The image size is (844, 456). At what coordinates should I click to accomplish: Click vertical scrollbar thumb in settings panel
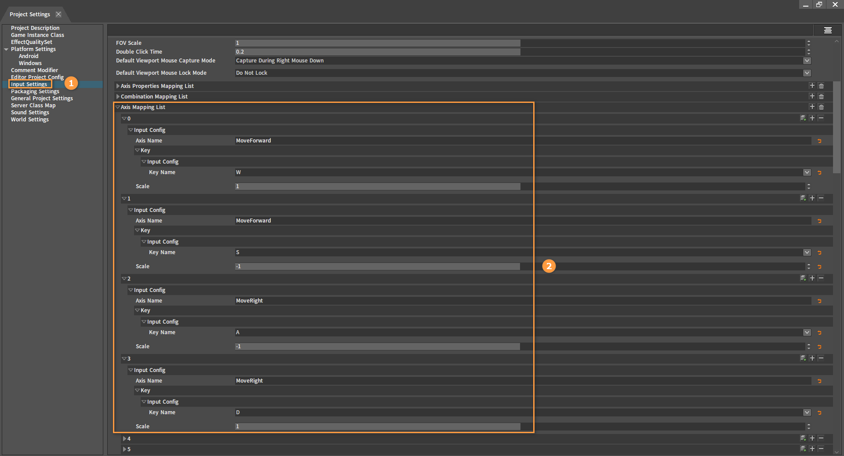[x=837, y=127]
